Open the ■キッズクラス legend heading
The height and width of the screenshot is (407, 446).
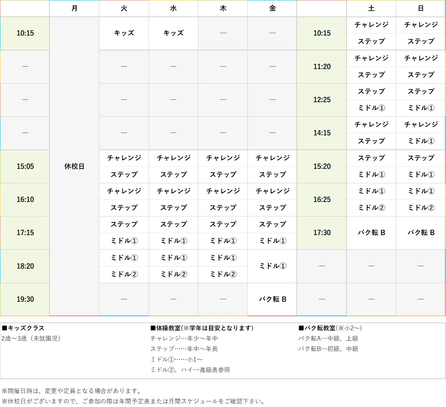23,328
